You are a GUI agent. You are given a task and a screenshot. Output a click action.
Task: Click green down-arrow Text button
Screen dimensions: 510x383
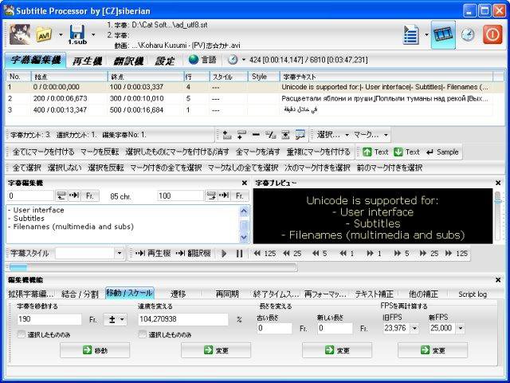pyautogui.click(x=406, y=152)
